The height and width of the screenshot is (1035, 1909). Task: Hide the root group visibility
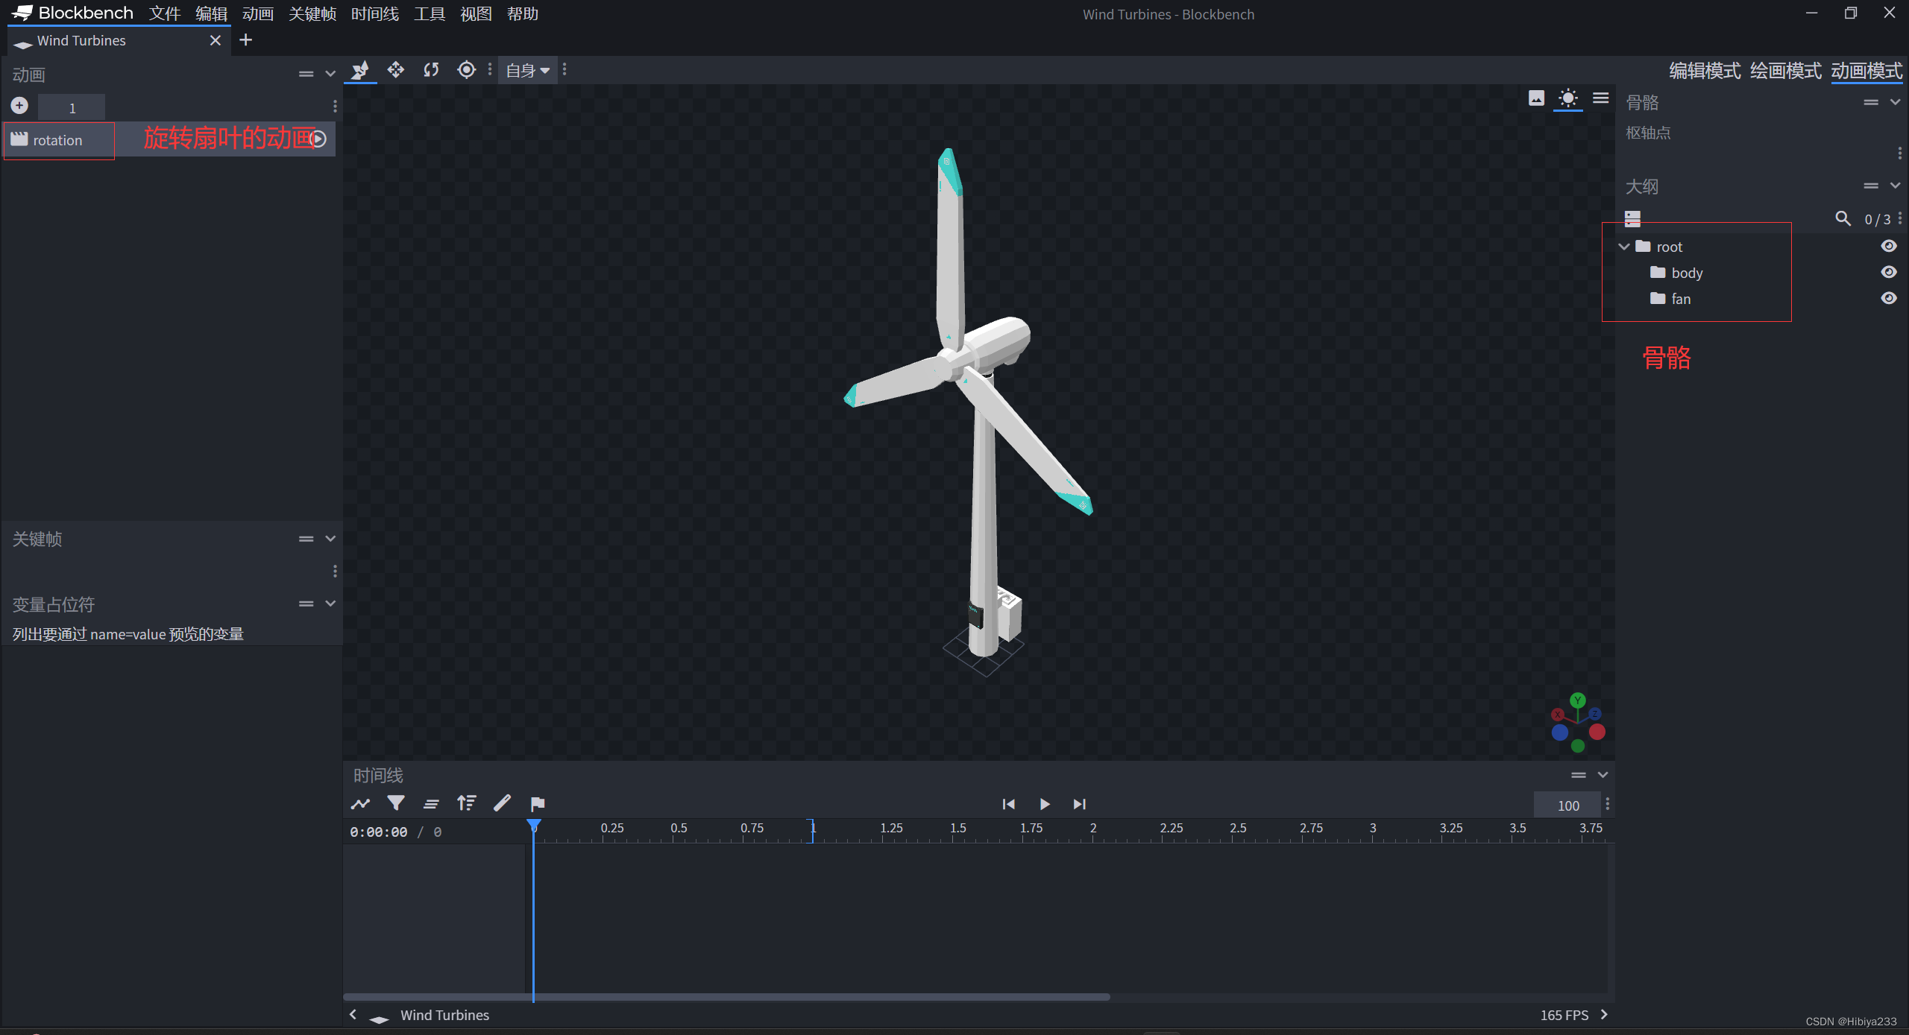point(1888,246)
